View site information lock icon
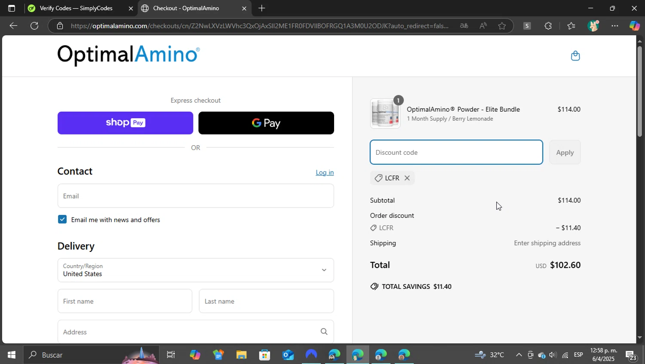The height and width of the screenshot is (364, 645). point(60,26)
